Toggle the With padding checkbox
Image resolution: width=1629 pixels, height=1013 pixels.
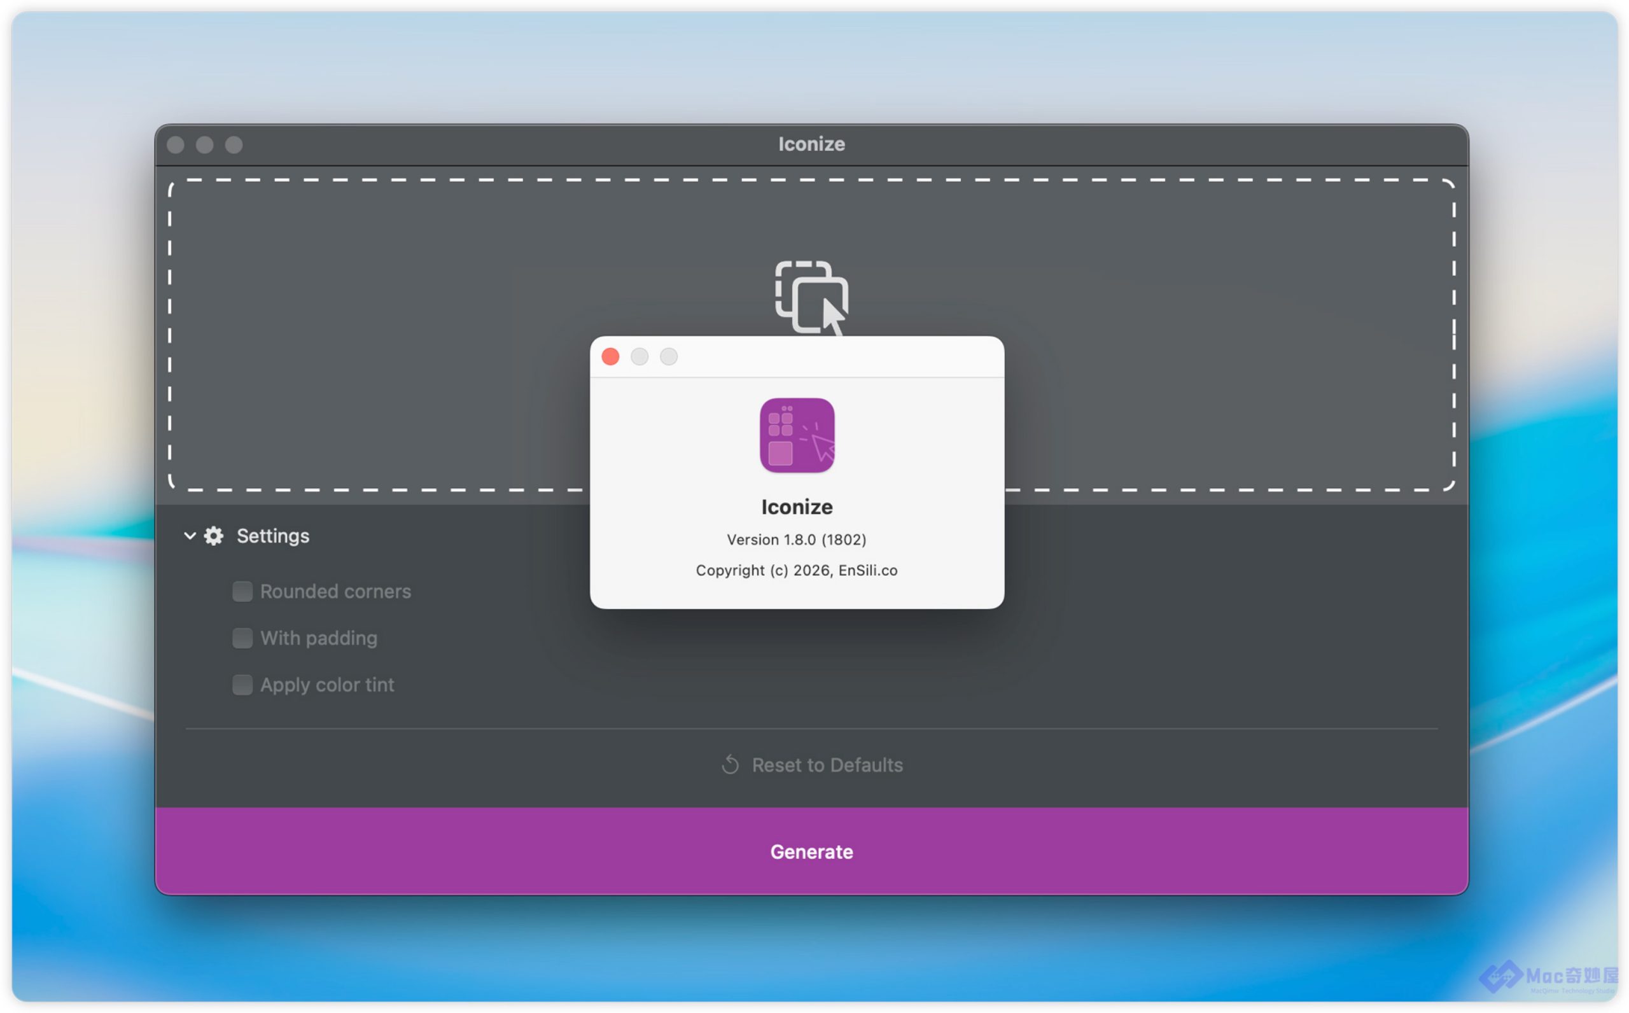242,638
